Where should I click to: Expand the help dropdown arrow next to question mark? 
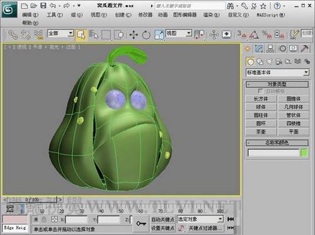coord(284,6)
